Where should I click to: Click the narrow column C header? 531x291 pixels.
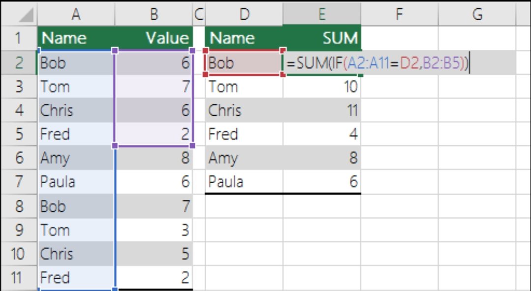(x=199, y=15)
